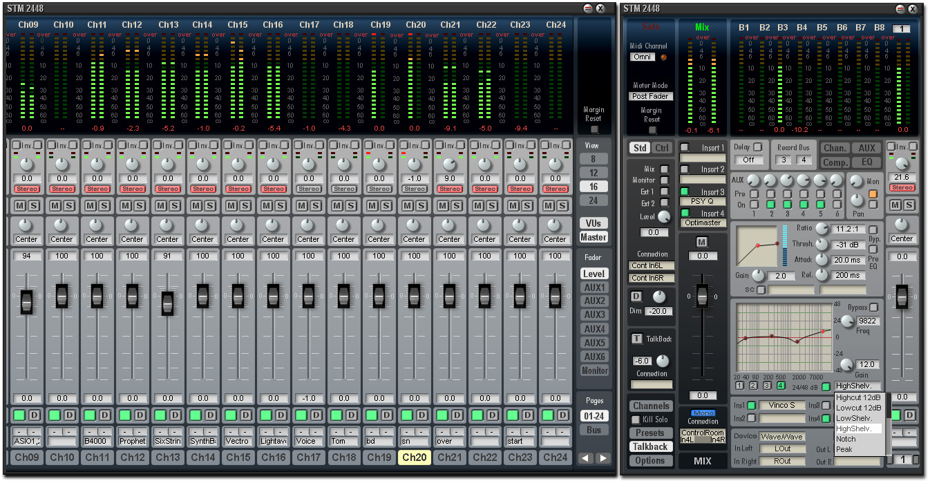Click the master Dim D button
Screen dimensions: 930x481
(636, 296)
